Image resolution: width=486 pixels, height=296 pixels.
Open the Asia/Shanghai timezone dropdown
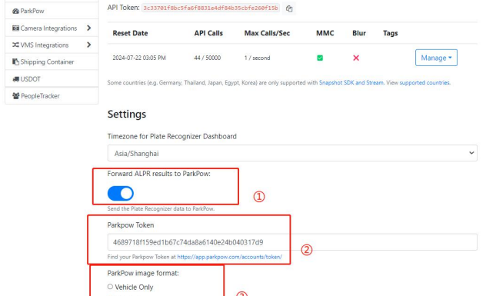tap(292, 153)
